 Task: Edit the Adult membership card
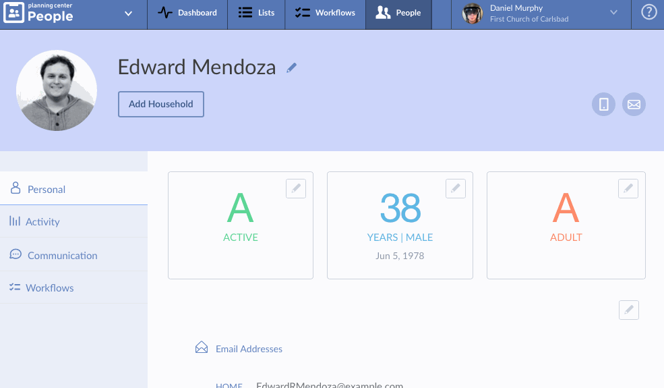628,189
